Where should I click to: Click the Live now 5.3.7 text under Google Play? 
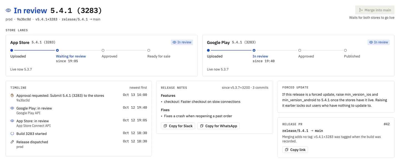coord(218,69)
